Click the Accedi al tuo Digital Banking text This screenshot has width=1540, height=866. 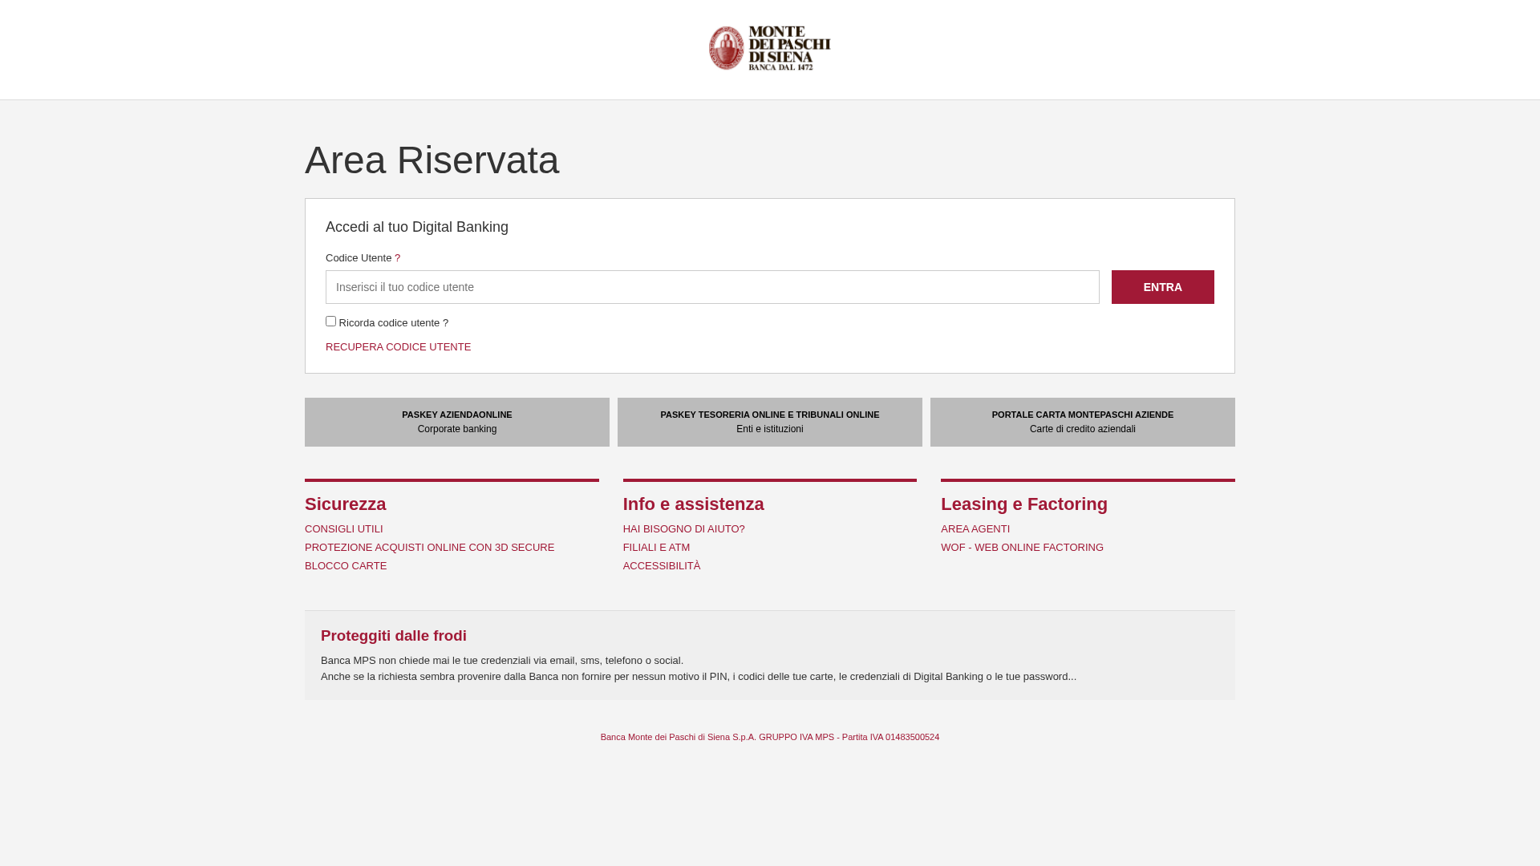tap(417, 227)
